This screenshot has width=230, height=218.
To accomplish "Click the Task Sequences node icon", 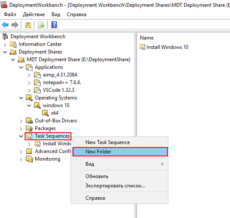I will 29,136.
